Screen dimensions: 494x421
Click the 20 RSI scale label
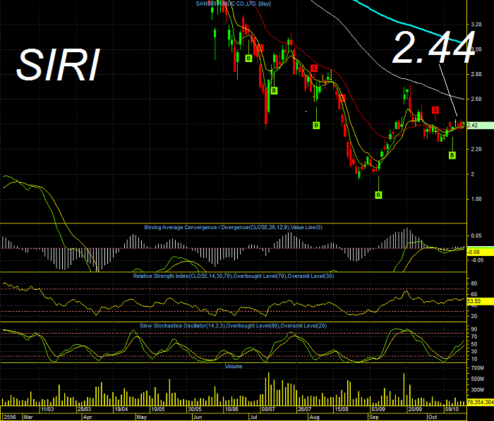click(474, 317)
